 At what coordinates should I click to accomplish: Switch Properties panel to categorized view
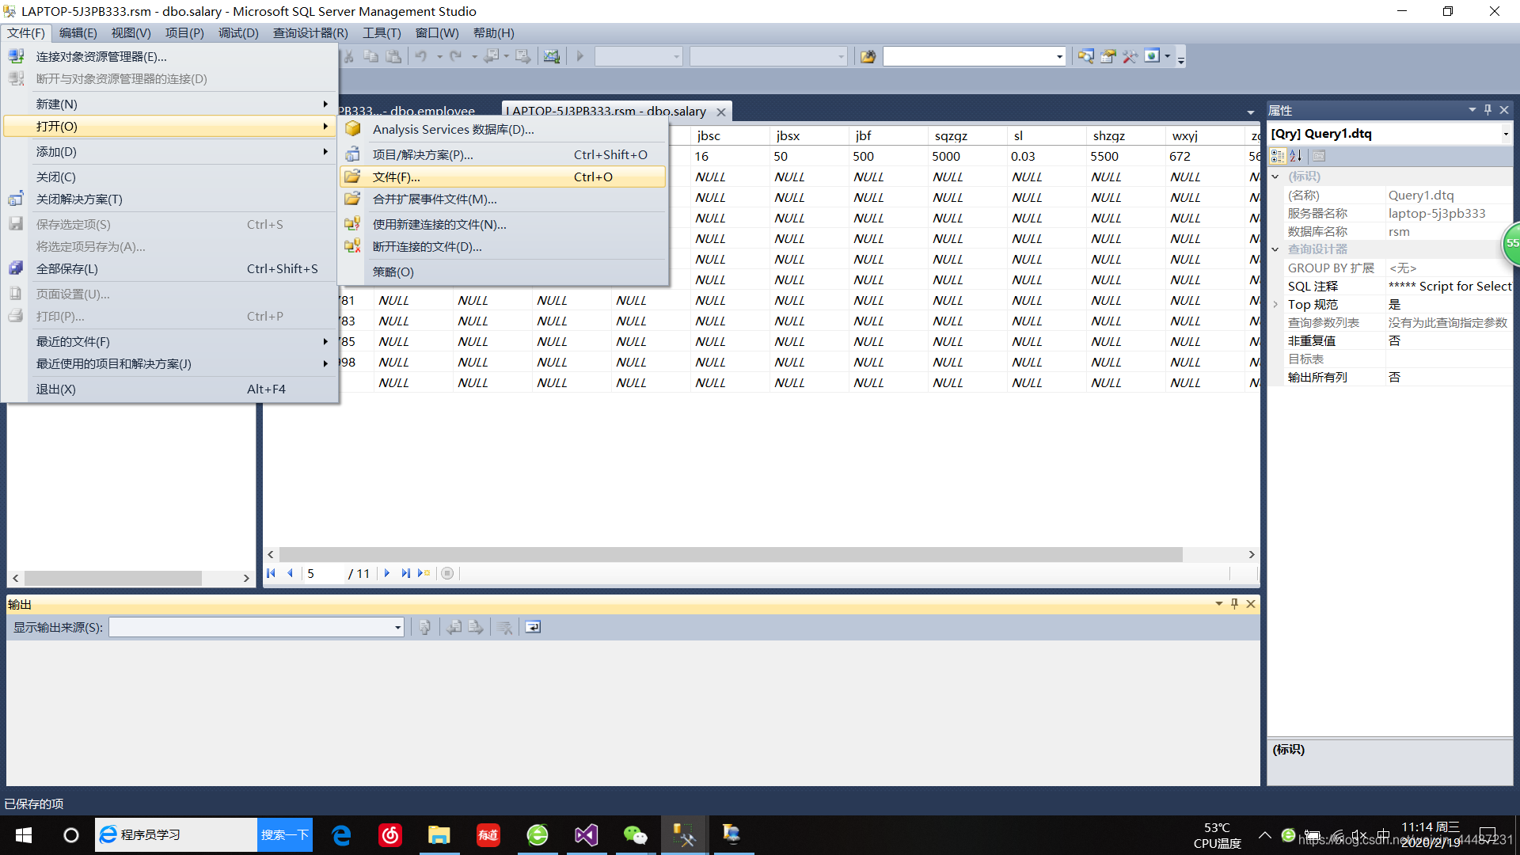[1278, 156]
